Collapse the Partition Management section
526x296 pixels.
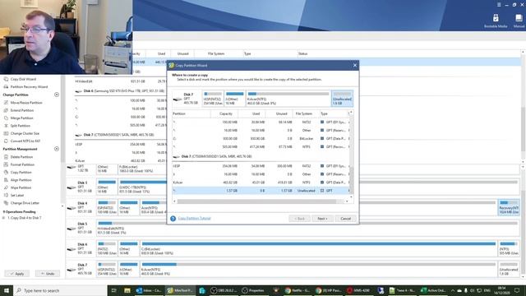pyautogui.click(x=57, y=149)
